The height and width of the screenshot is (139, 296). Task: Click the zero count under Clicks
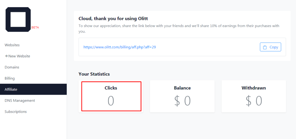[111, 101]
